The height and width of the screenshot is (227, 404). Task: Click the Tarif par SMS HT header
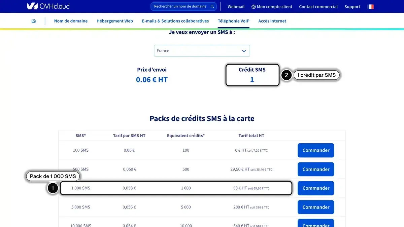click(x=129, y=136)
